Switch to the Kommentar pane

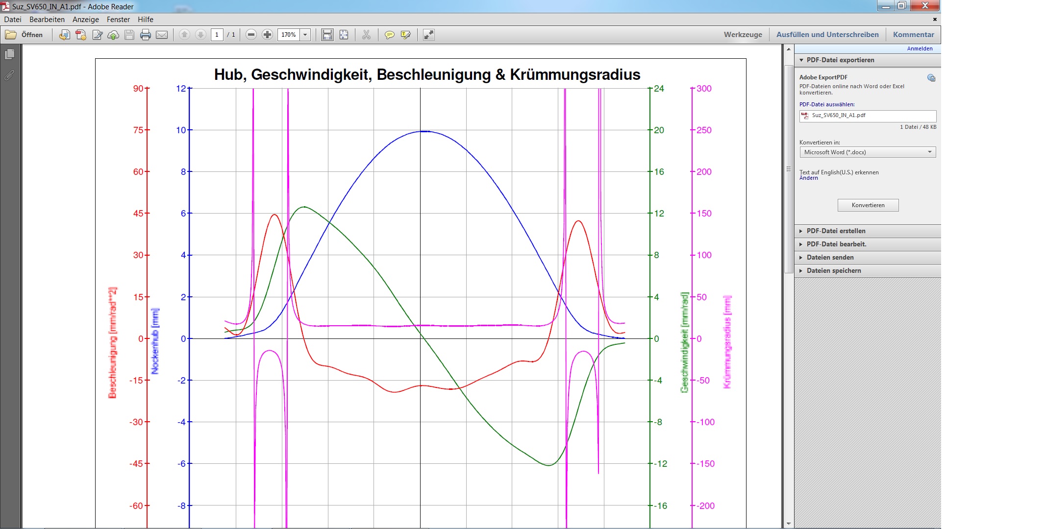[x=913, y=35]
